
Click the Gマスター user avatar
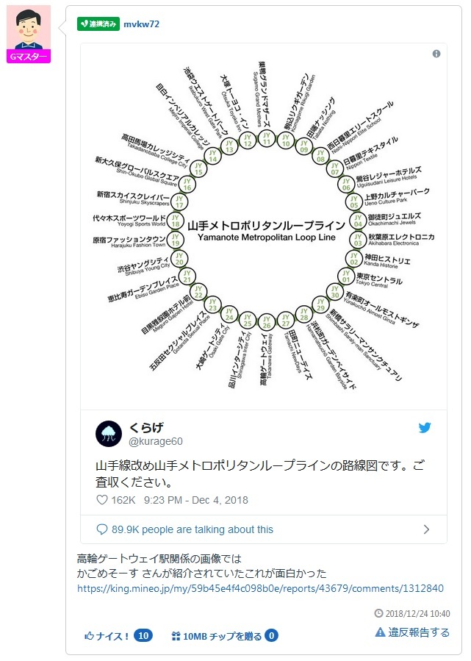point(29,33)
